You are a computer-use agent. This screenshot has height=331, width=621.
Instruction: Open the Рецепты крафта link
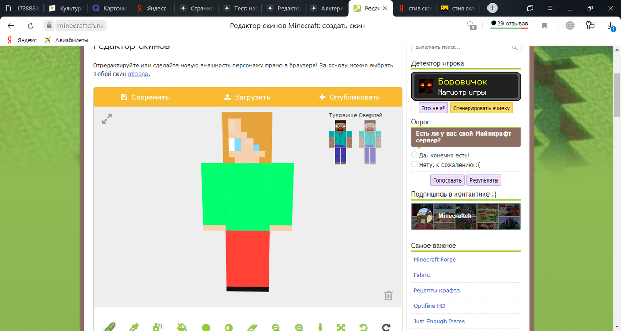tap(436, 291)
